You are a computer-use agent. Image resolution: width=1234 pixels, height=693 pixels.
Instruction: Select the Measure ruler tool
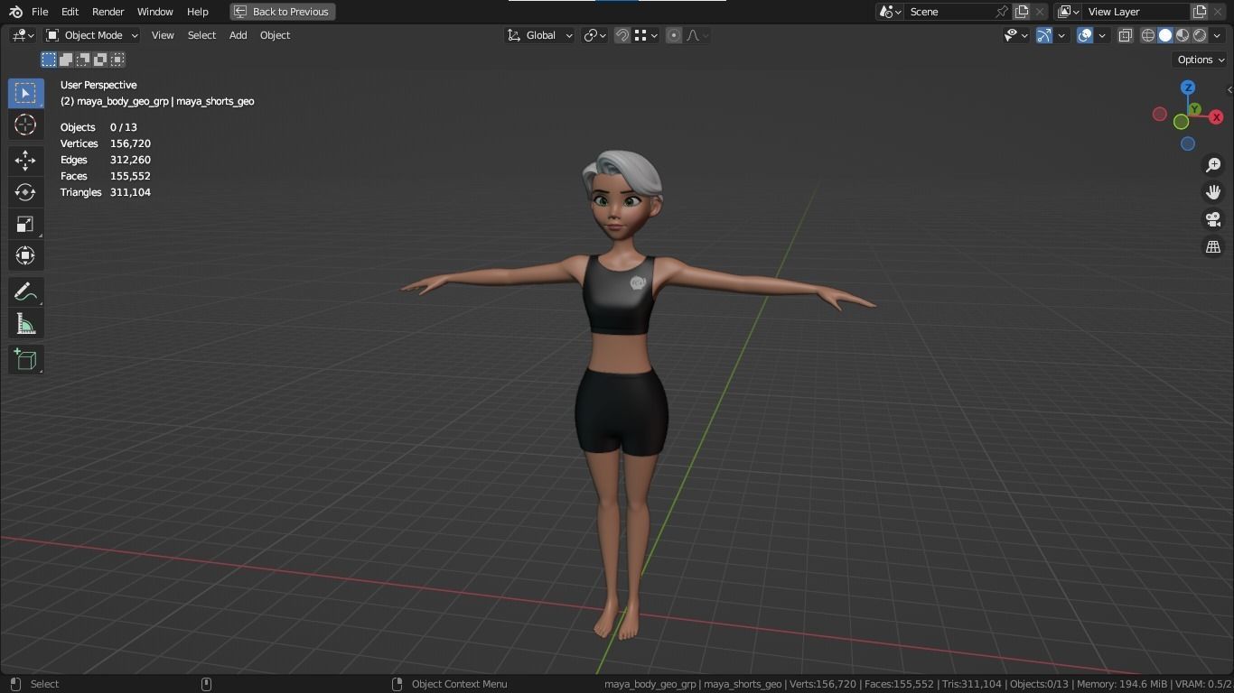25,324
